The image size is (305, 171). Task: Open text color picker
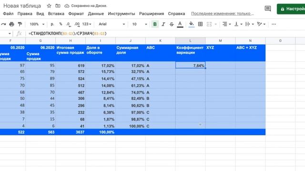pos(180,24)
